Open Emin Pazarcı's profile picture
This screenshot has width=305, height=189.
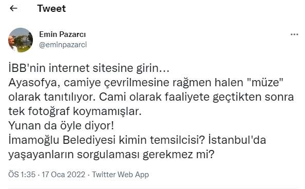(x=21, y=40)
